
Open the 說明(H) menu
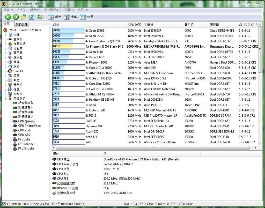click(83, 10)
